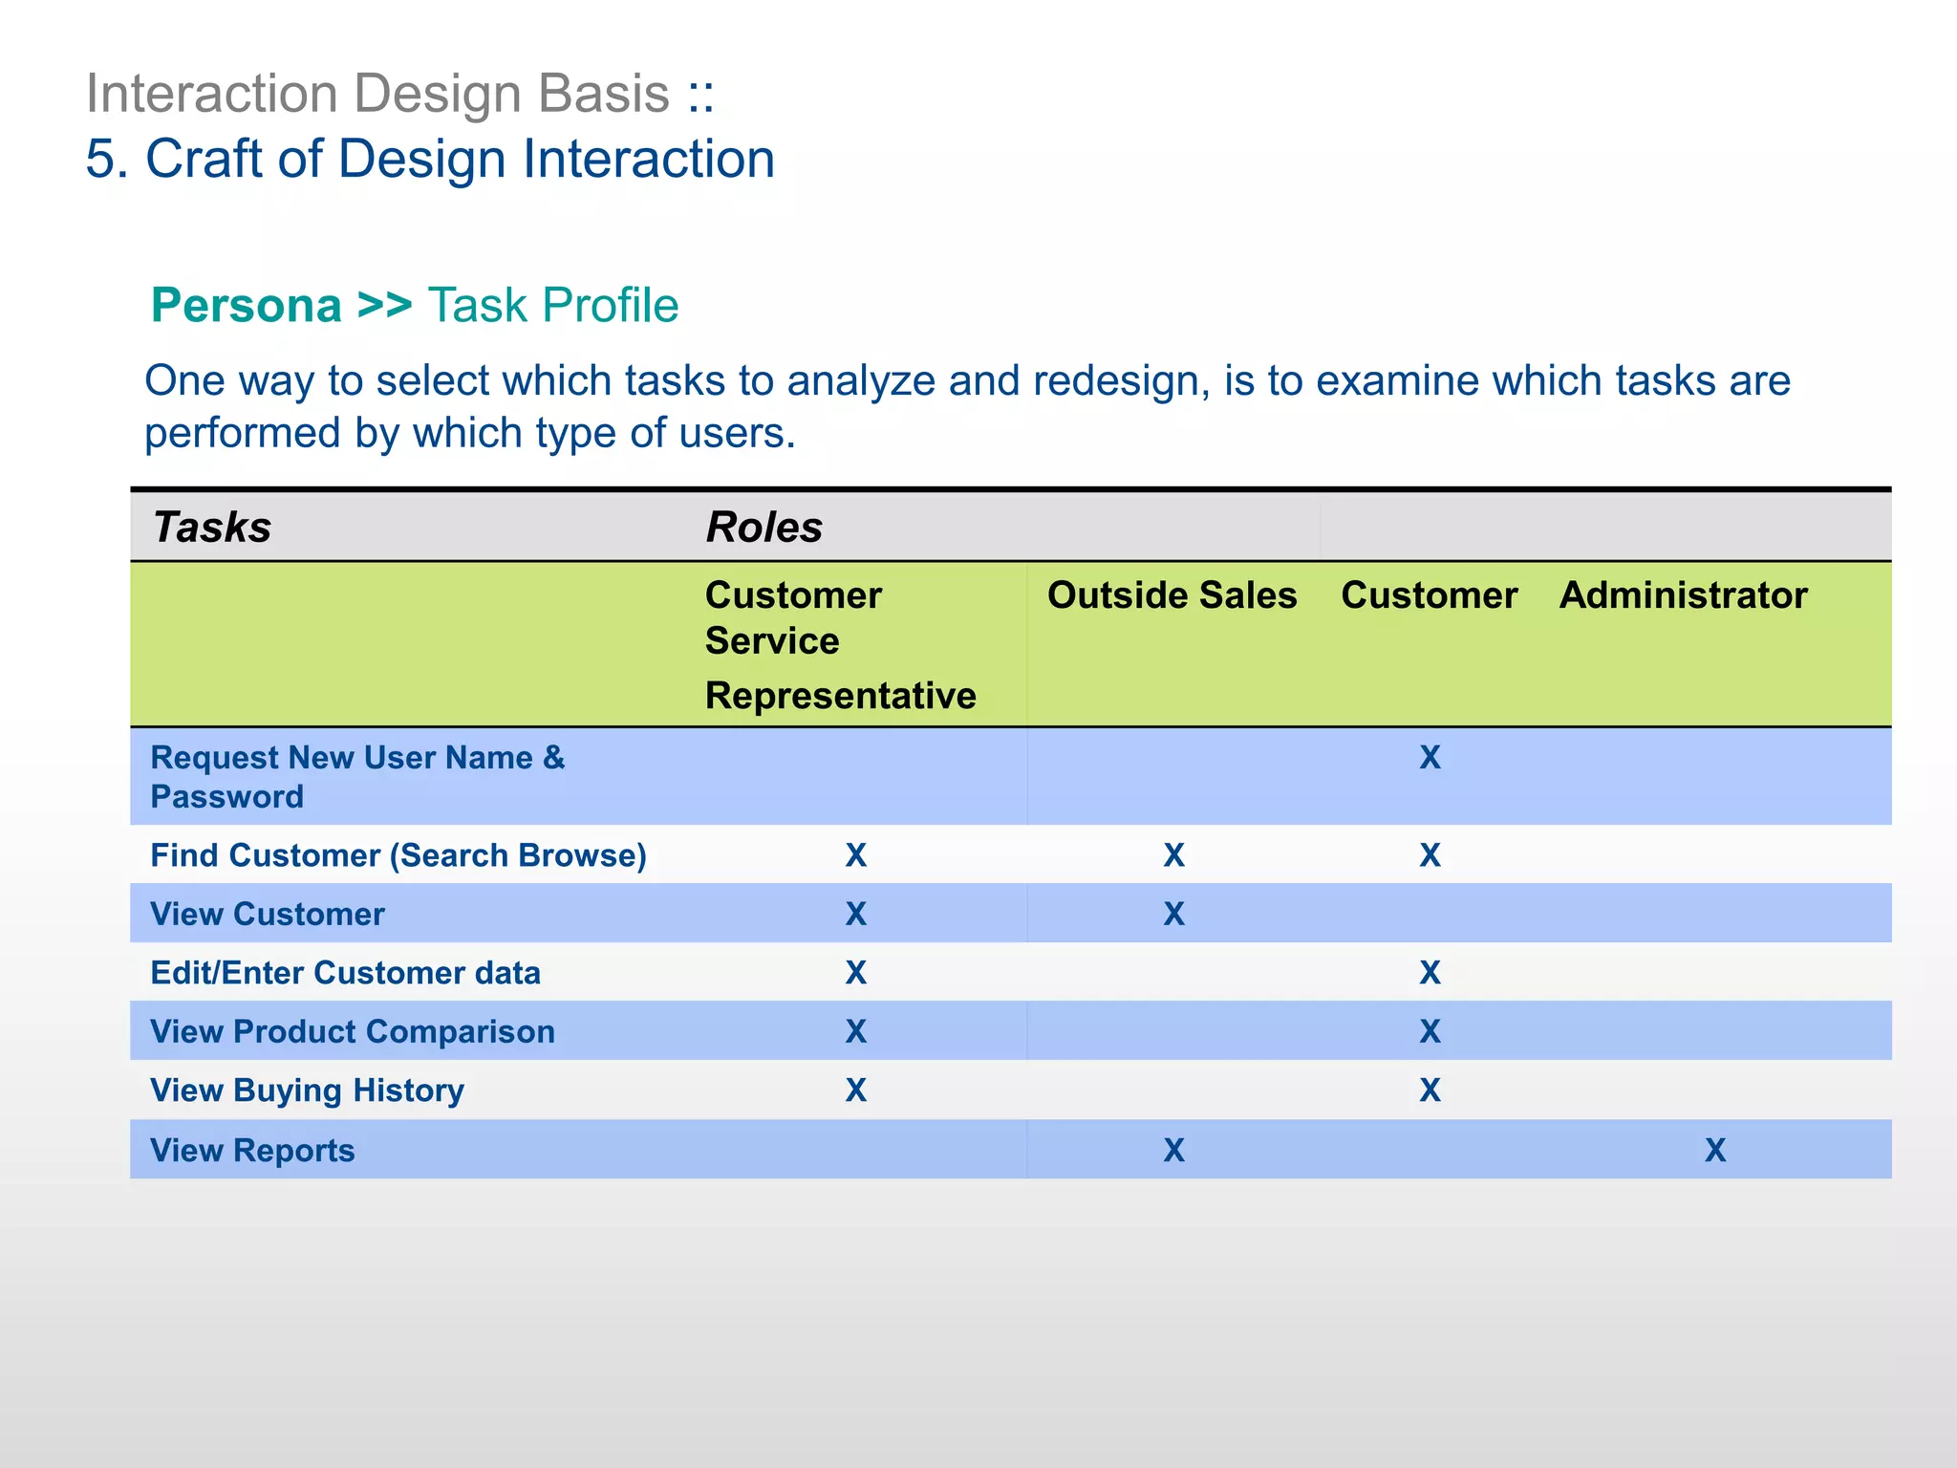The image size is (1957, 1468).
Task: Select 'Customer Service Representative' role header
Action: (841, 644)
